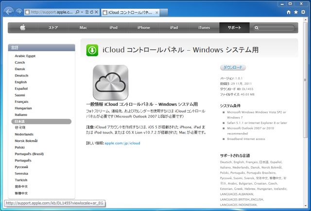311x211 pixels.
Task: Click the green download arrow icon
Action: click(x=92, y=50)
